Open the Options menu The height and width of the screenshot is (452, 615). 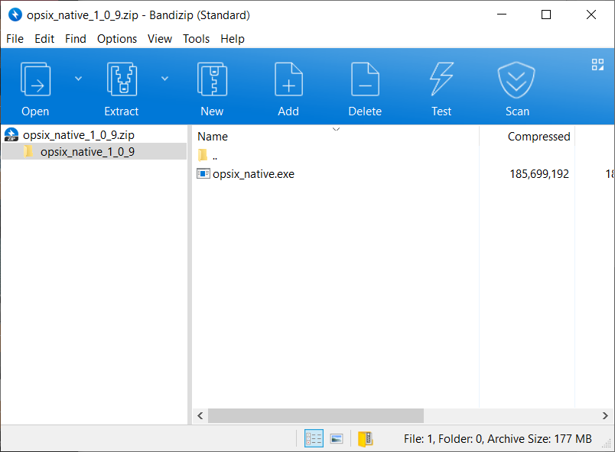[x=117, y=39]
